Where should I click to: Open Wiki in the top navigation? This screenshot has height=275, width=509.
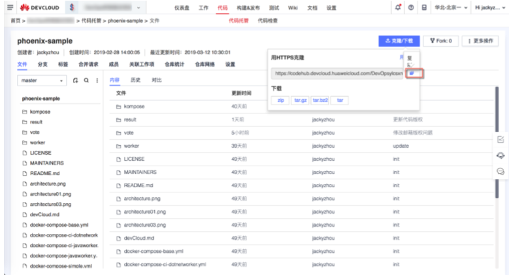293,8
